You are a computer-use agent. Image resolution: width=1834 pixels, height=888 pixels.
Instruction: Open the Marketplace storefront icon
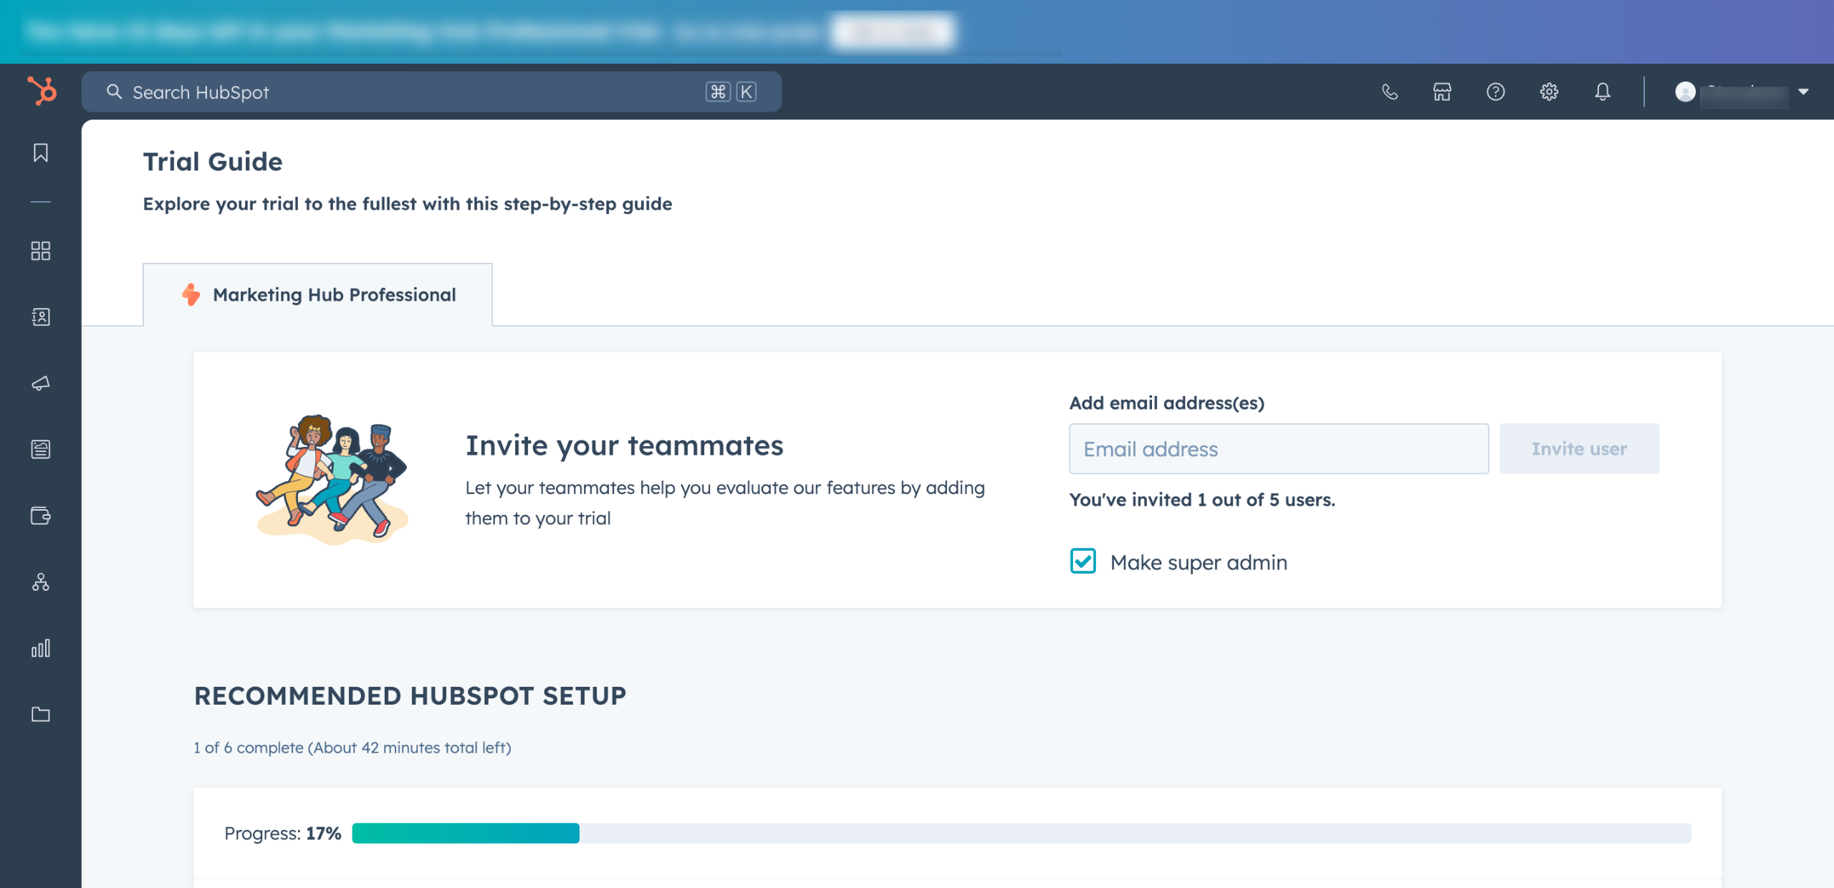[x=1442, y=92]
